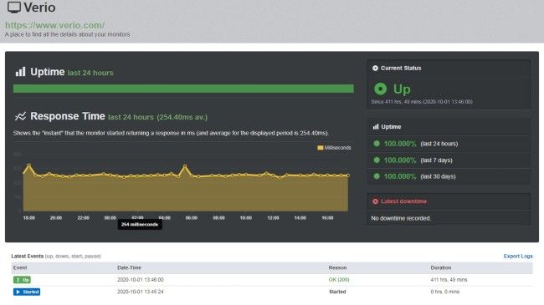
Task: Open the https://www.verio.com/ link
Action: pyautogui.click(x=54, y=25)
